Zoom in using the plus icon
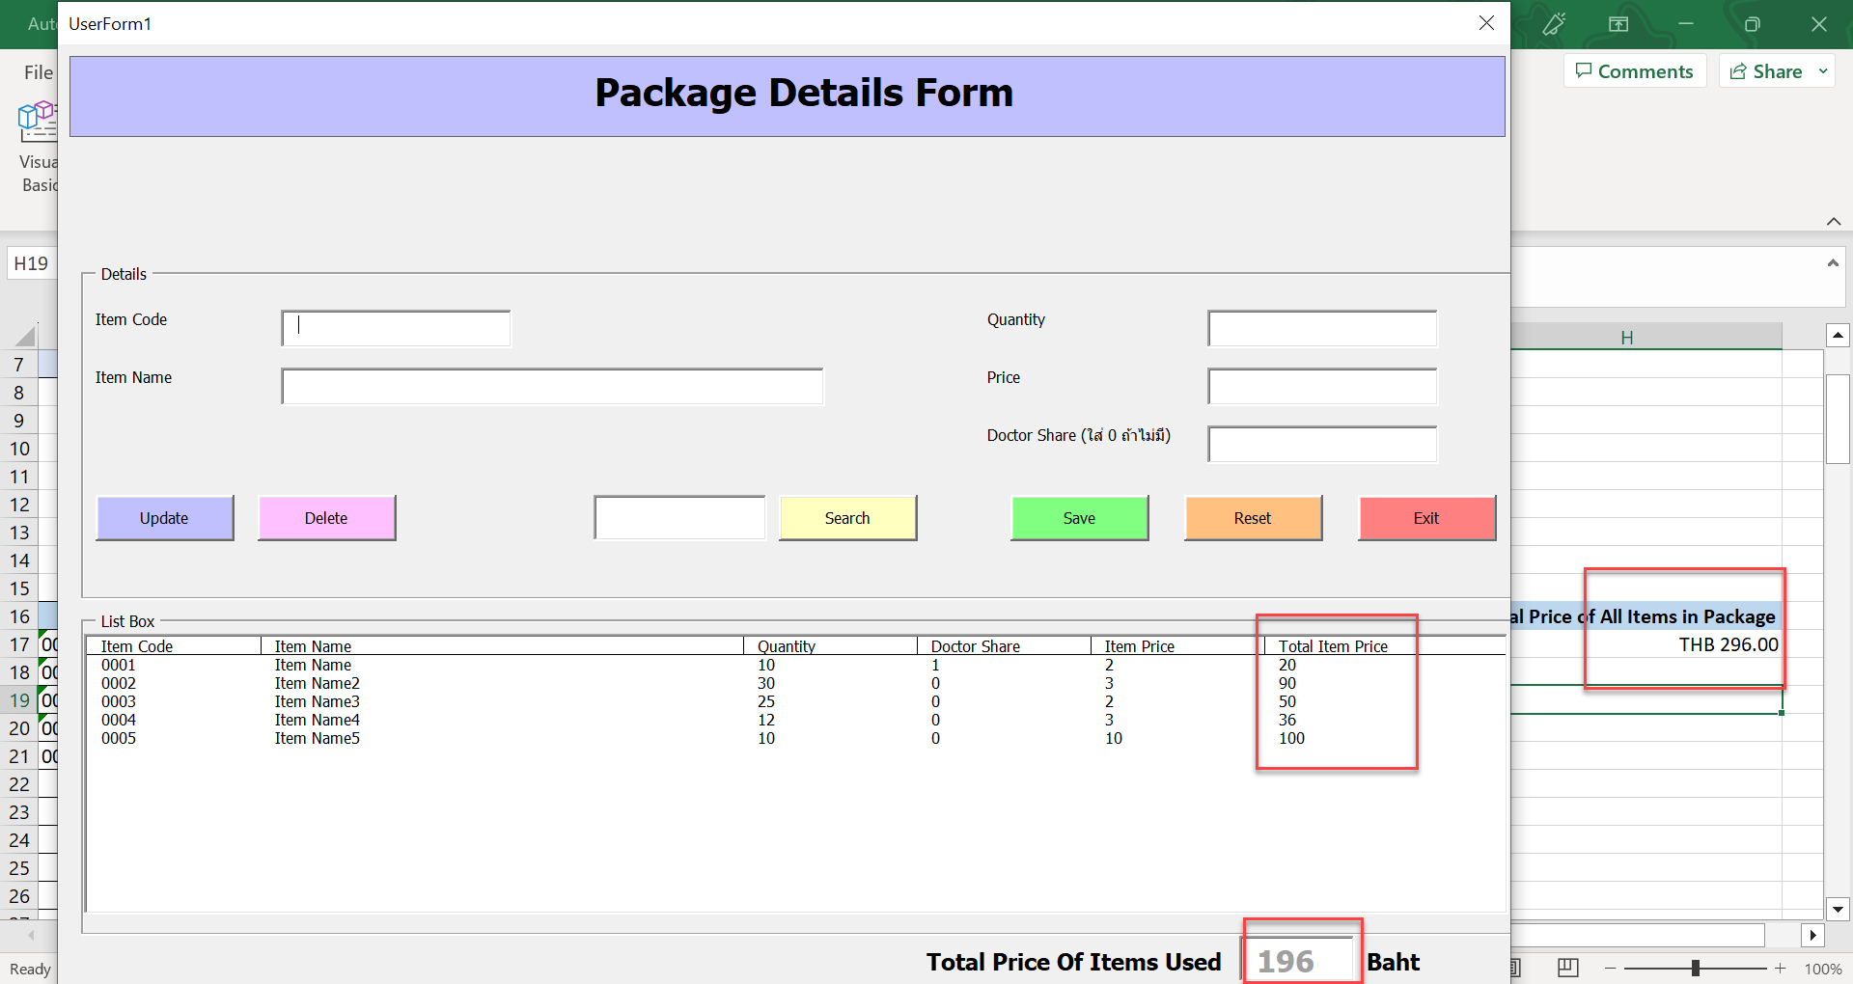1853x984 pixels. (x=1781, y=970)
